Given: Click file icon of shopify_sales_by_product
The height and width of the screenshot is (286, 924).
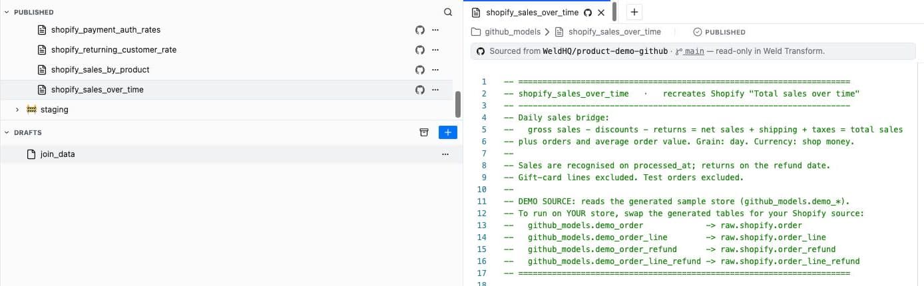Looking at the screenshot, I should (42, 70).
